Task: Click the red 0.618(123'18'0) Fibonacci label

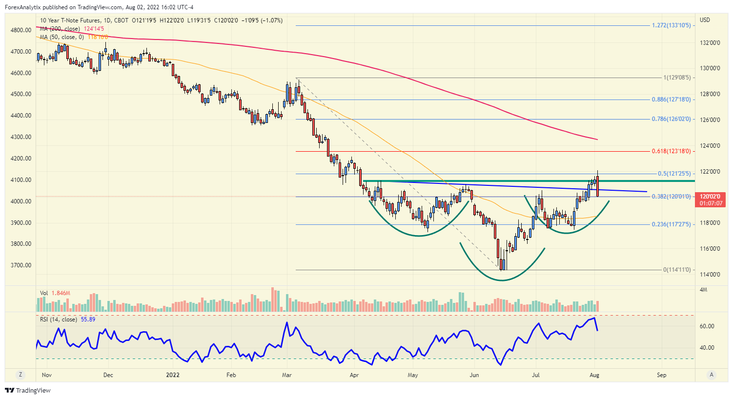Action: (x=672, y=151)
